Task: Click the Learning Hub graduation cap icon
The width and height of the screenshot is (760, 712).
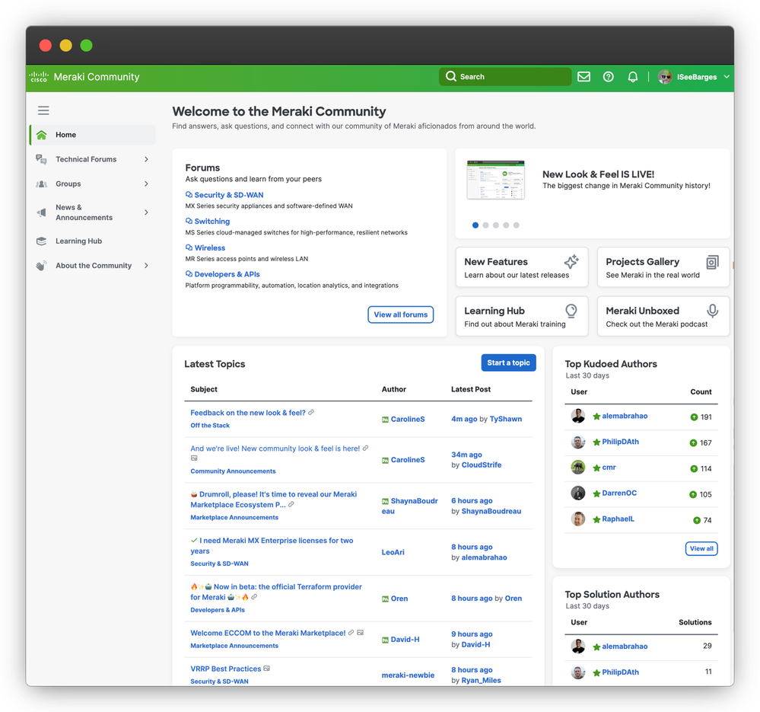Action: coord(42,241)
